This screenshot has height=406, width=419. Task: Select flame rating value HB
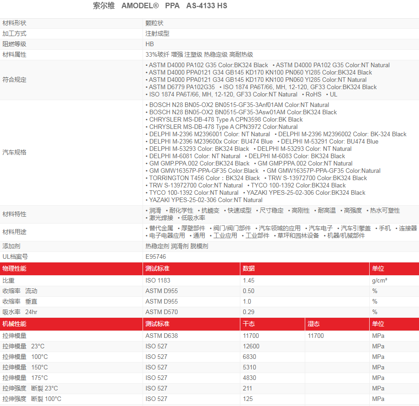click(x=150, y=44)
